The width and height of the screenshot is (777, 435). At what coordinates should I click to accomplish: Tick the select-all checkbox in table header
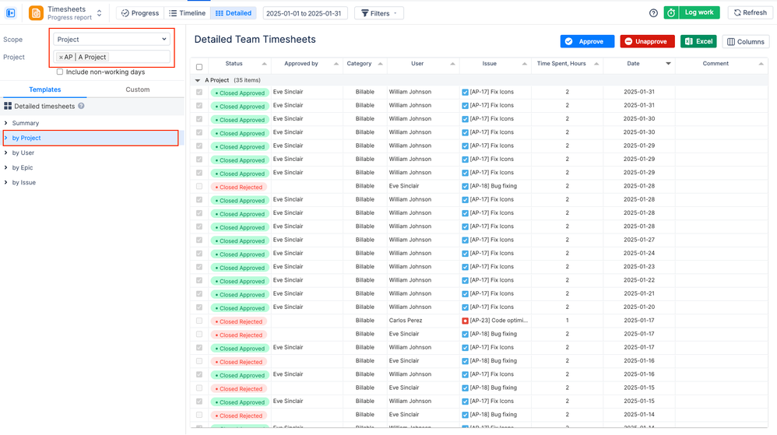199,67
